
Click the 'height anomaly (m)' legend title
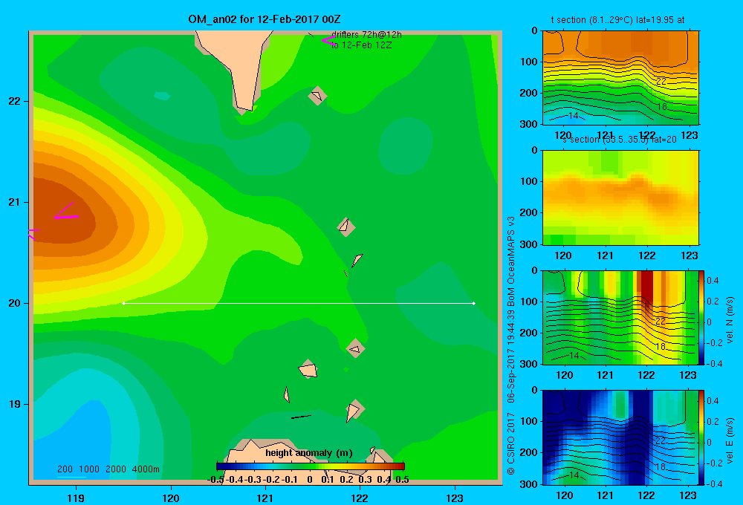click(x=309, y=453)
